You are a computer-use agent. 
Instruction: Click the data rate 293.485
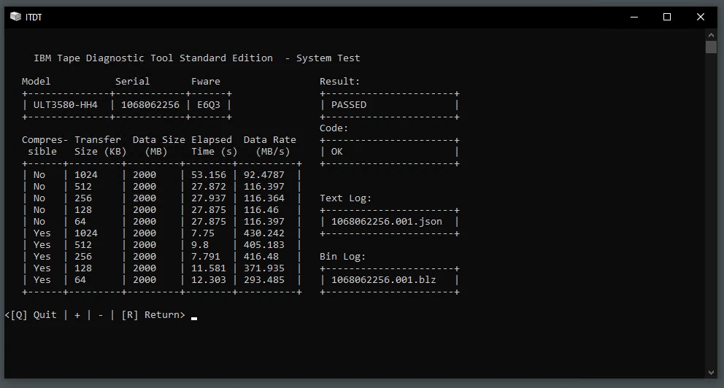[264, 279]
